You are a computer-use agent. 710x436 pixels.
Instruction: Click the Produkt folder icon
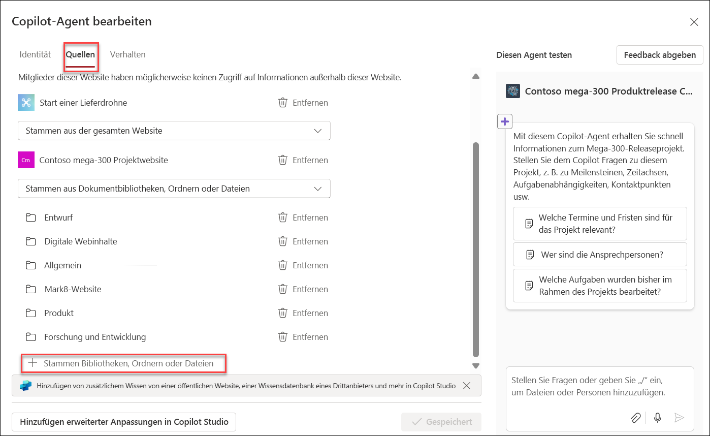(31, 313)
